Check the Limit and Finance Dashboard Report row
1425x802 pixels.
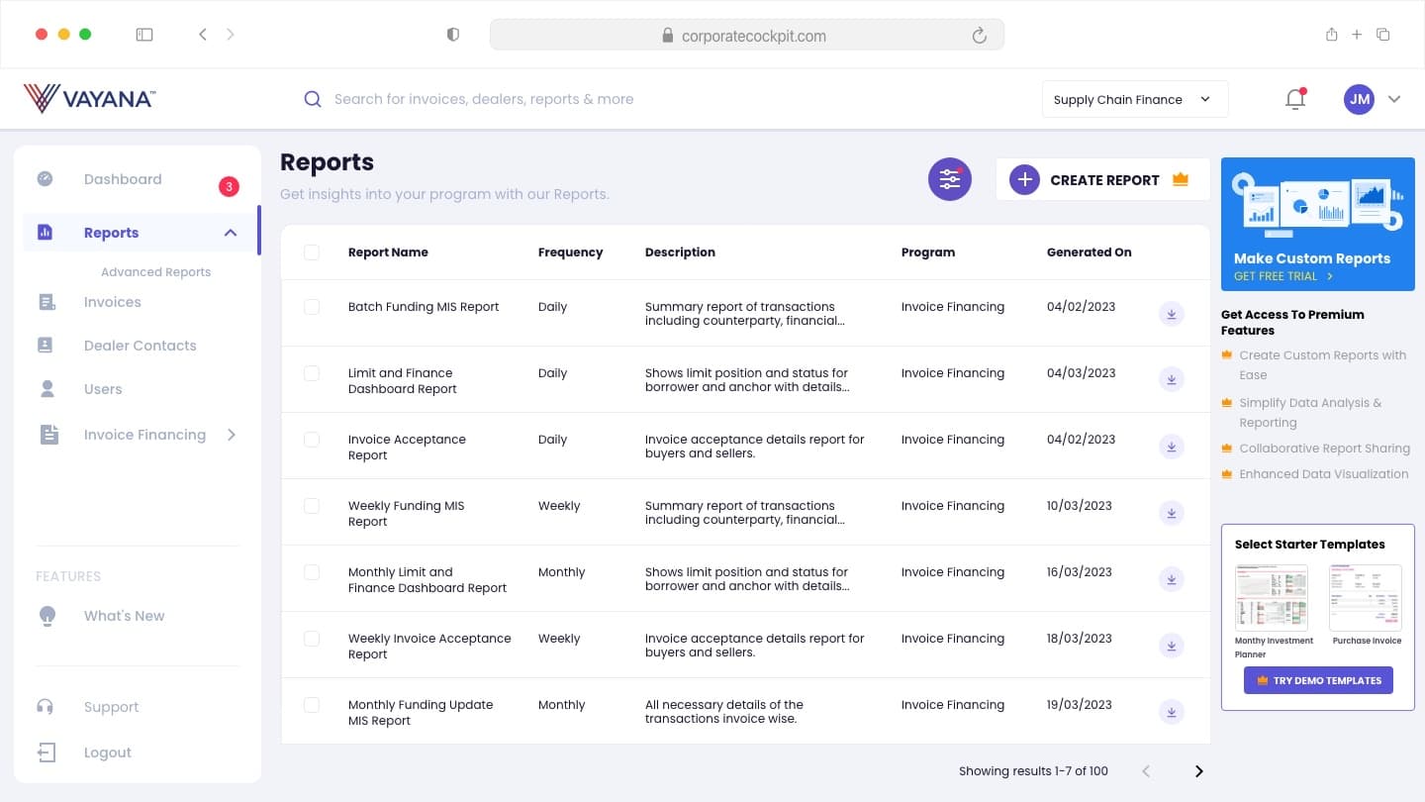[312, 373]
